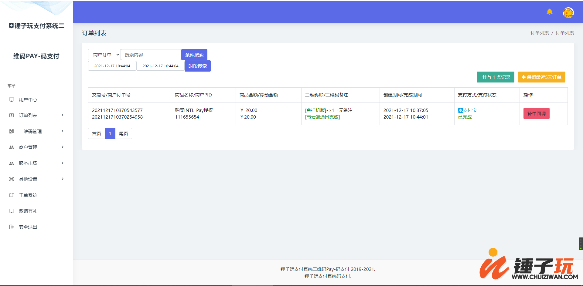Click the 已完成 payment status
This screenshot has width=583, height=286.
[465, 117]
